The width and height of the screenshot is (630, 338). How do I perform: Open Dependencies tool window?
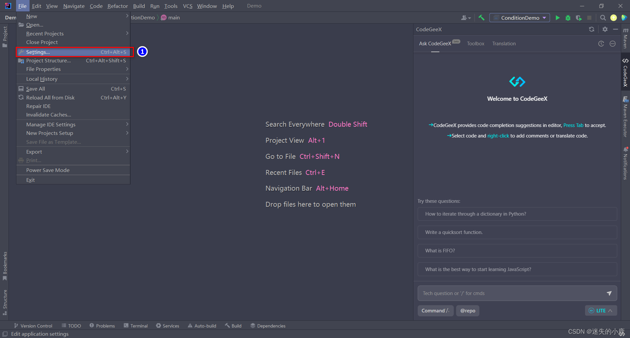pos(268,326)
